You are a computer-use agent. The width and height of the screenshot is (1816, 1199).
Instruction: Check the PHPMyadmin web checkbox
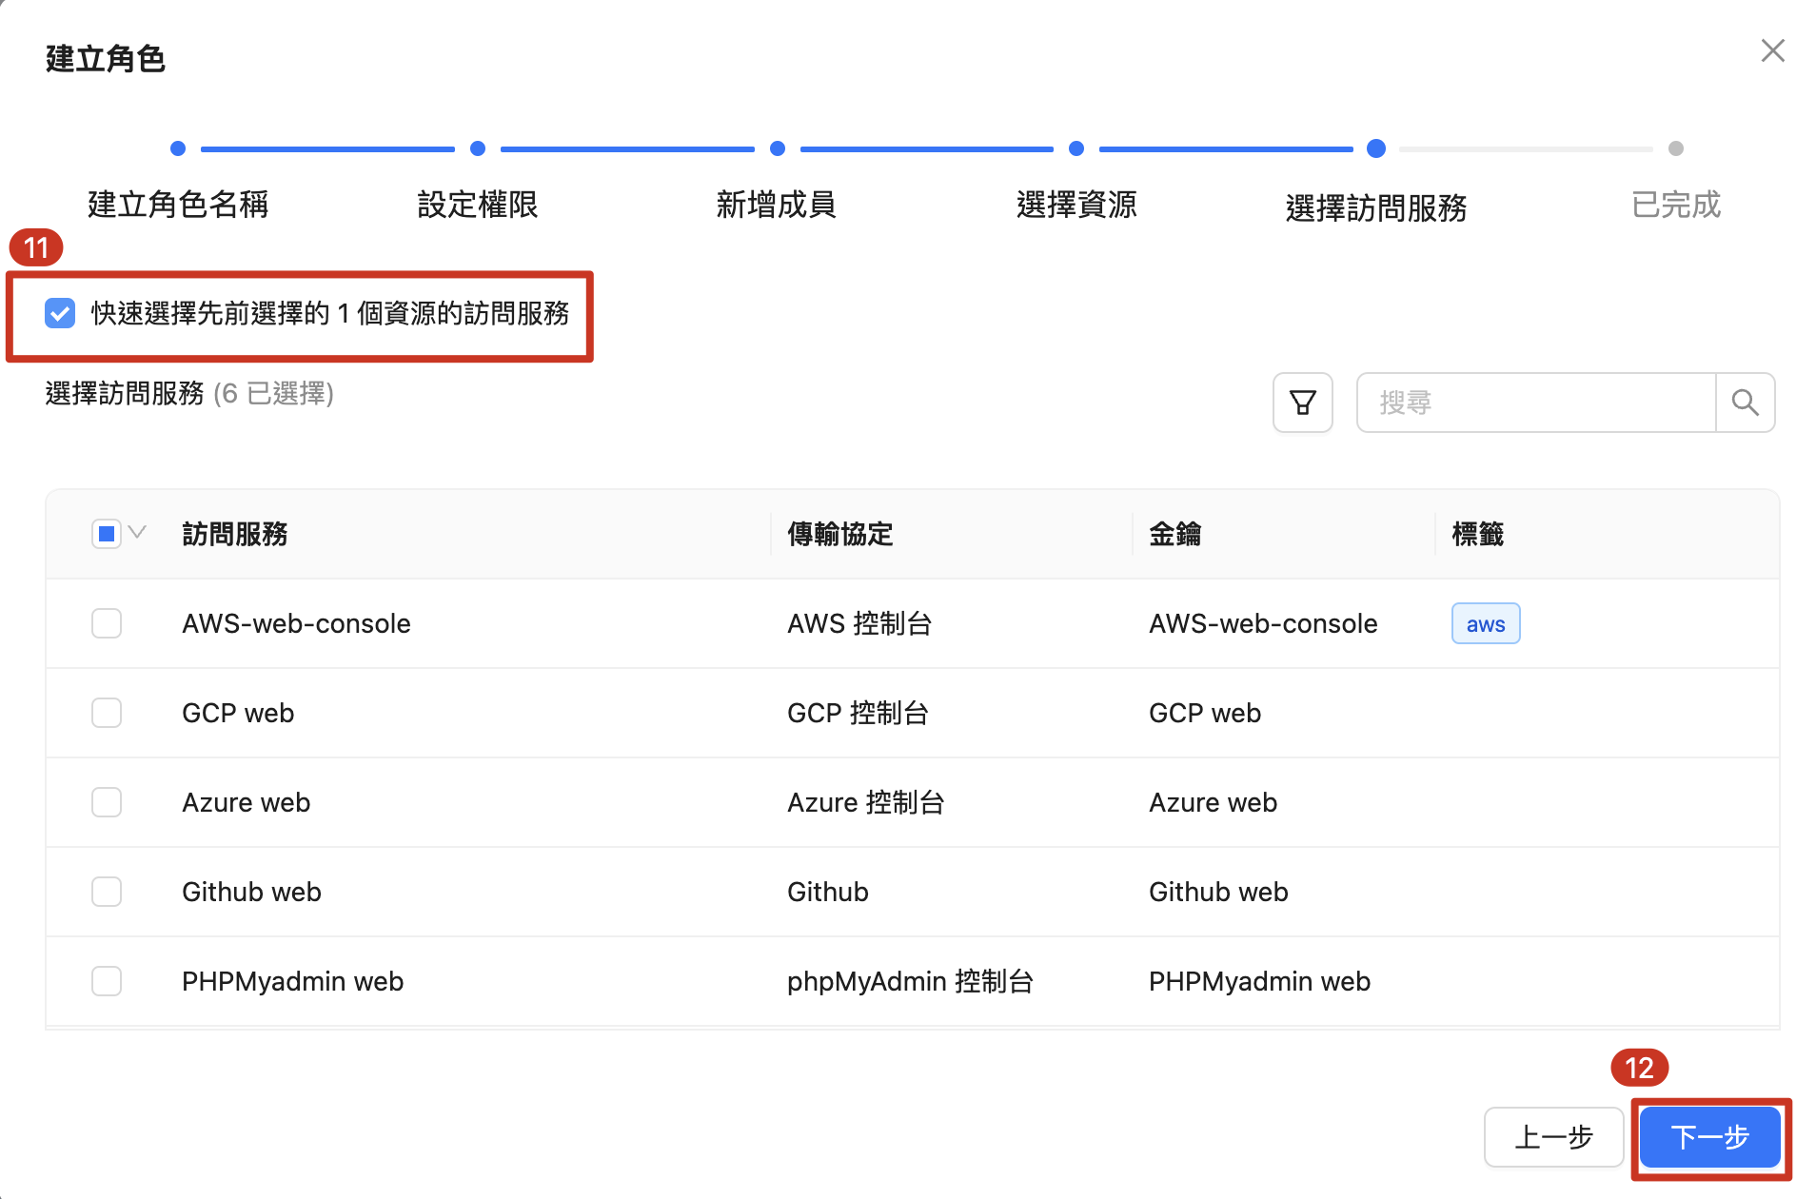[x=107, y=981]
